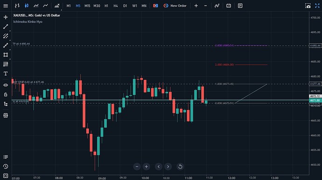Move chart forward with right arrow
The height and width of the screenshot is (180, 322).
(x=168, y=167)
